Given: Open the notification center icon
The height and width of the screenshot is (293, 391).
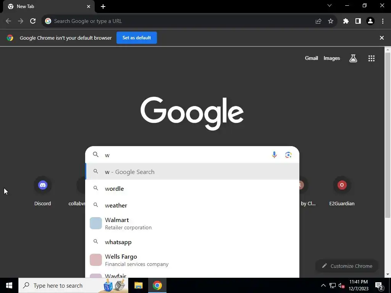Looking at the screenshot, I should (x=379, y=286).
